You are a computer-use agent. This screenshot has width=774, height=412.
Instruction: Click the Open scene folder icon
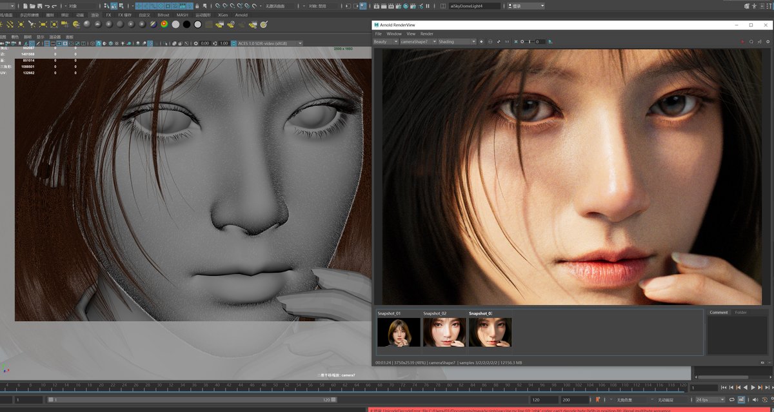pyautogui.click(x=32, y=6)
